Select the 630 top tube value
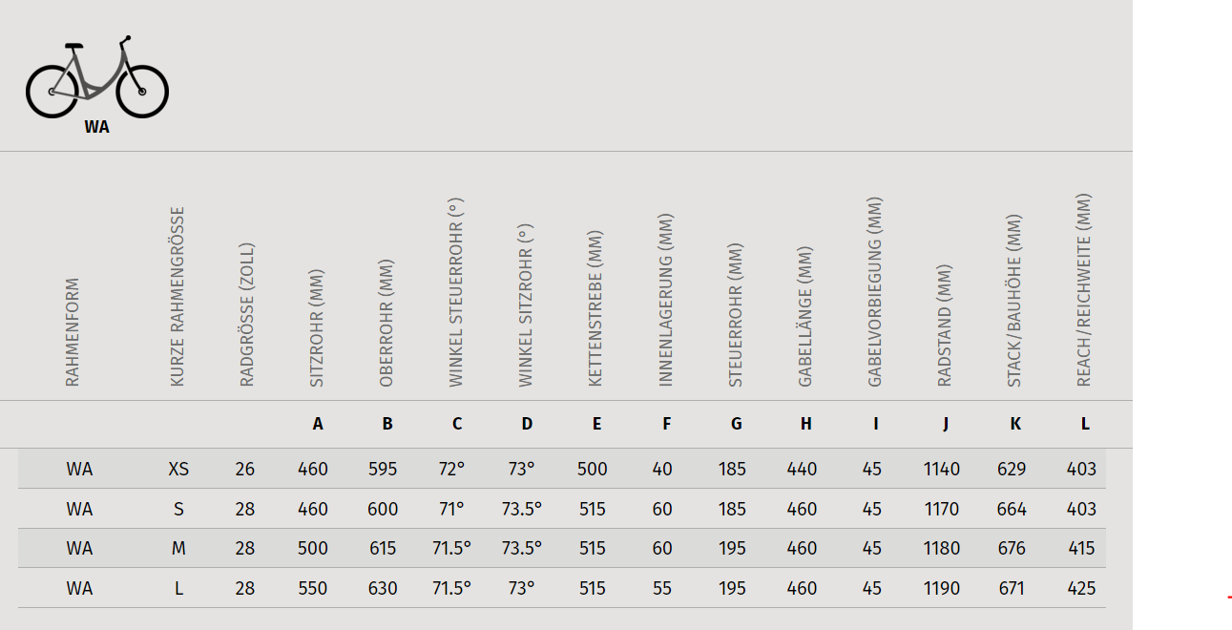Image resolution: width=1232 pixels, height=630 pixels. pos(383,588)
